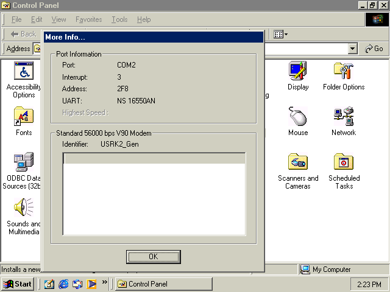Click the Show Desktop quick launch icon
Image resolution: width=390 pixels, height=292 pixels.
click(x=49, y=284)
